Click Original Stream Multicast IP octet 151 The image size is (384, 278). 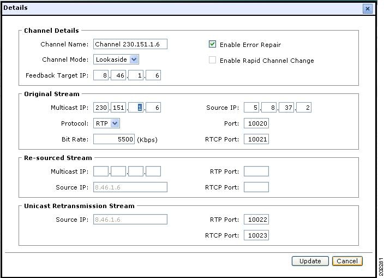(x=118, y=108)
